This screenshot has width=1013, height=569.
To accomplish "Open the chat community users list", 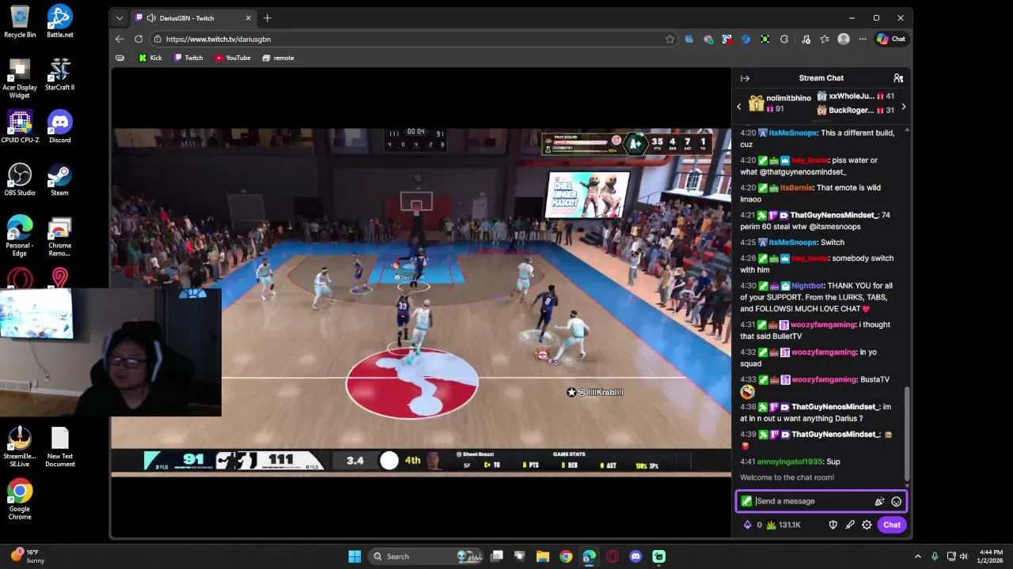I will pos(898,78).
